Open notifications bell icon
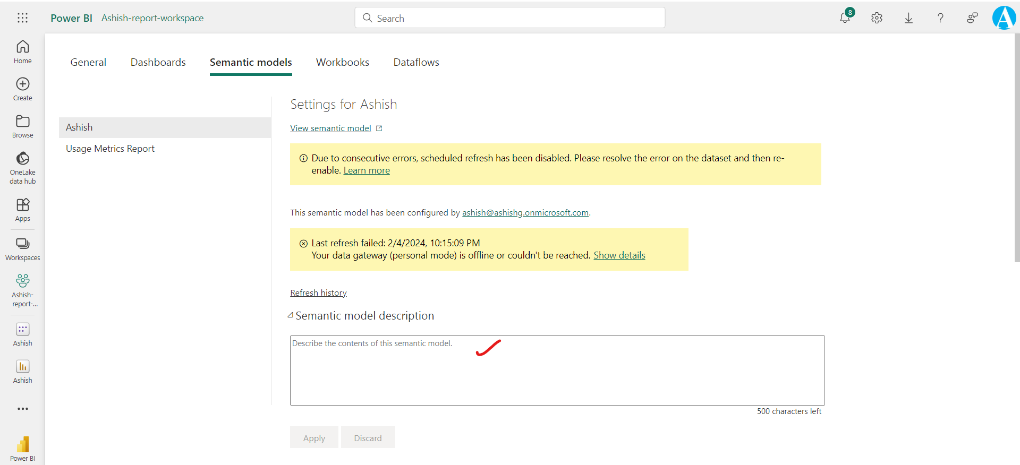The width and height of the screenshot is (1020, 465). [845, 18]
